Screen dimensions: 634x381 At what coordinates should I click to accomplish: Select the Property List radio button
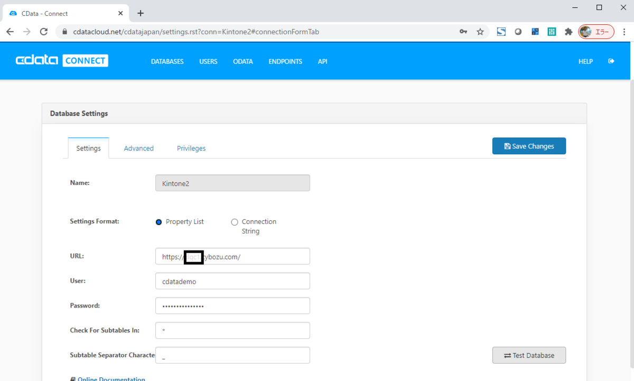[x=158, y=222]
